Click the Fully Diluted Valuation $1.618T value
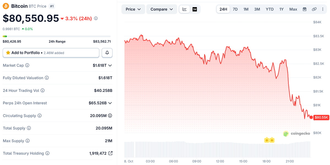 105,78
